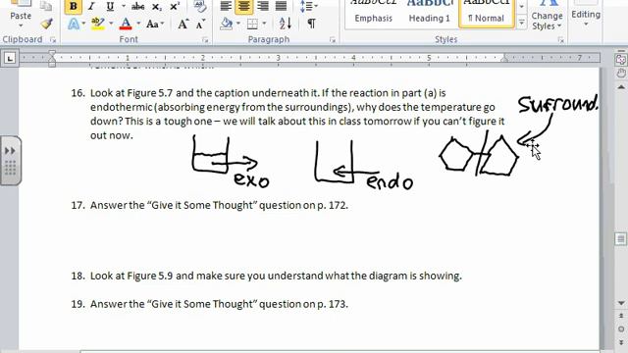Click the large Paste clipboard icon

pos(21,4)
